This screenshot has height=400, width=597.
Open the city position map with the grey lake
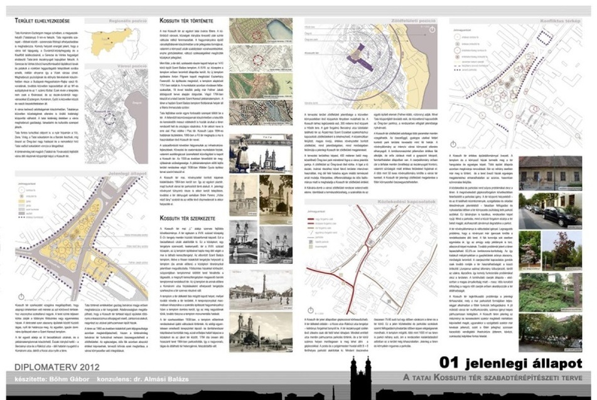coord(116,117)
